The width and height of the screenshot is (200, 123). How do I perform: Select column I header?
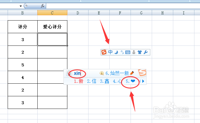coord(184,13)
